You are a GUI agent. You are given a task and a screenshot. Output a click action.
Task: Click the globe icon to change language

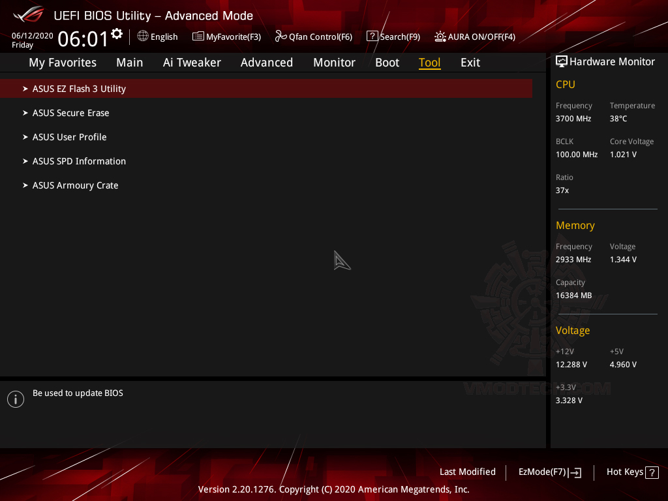144,37
